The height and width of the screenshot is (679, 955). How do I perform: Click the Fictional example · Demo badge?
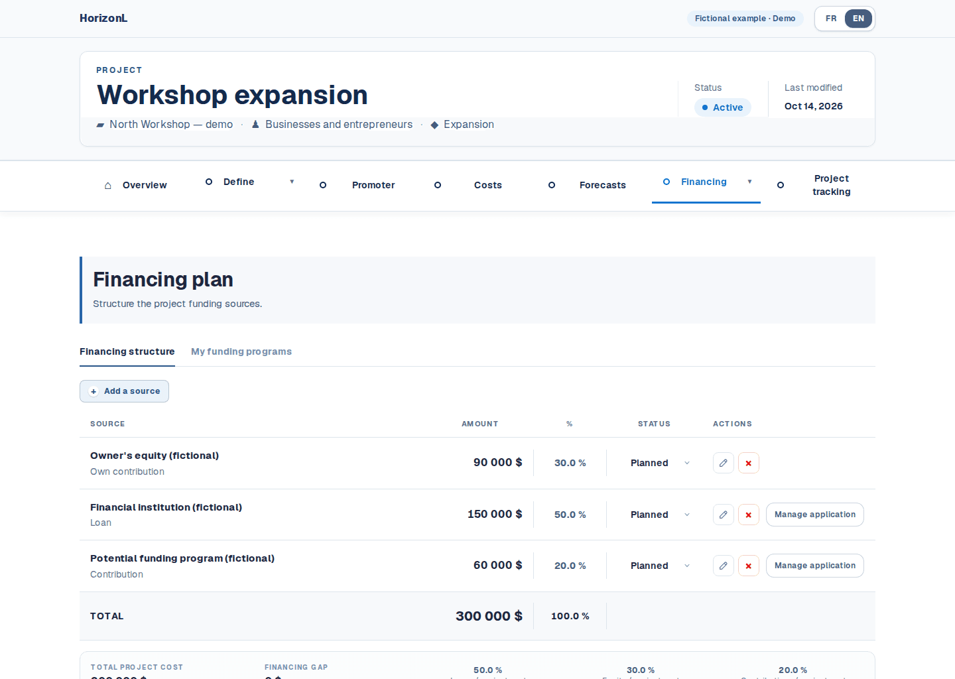tap(745, 19)
